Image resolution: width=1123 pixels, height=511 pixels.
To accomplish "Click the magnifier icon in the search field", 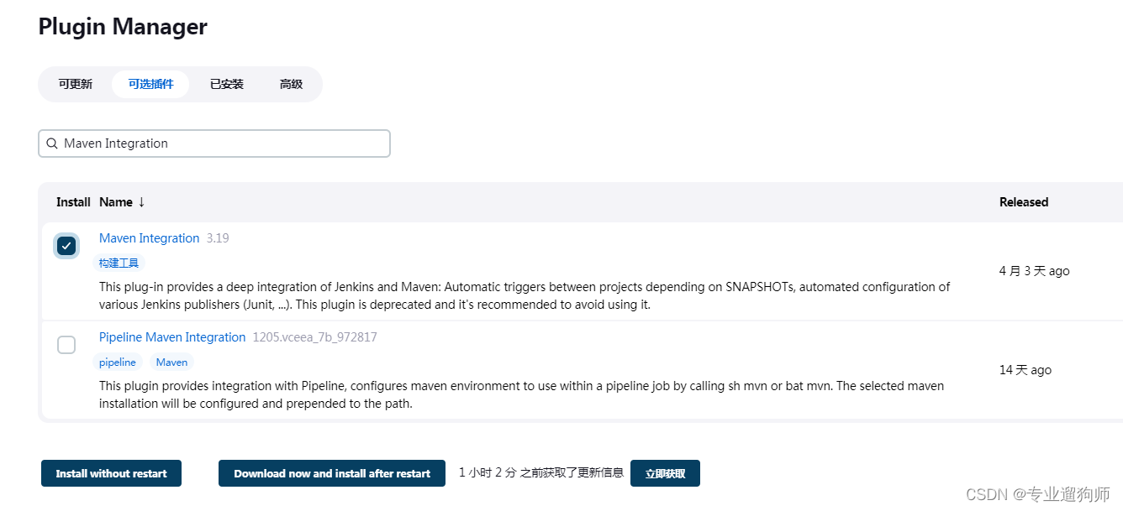I will (x=51, y=143).
